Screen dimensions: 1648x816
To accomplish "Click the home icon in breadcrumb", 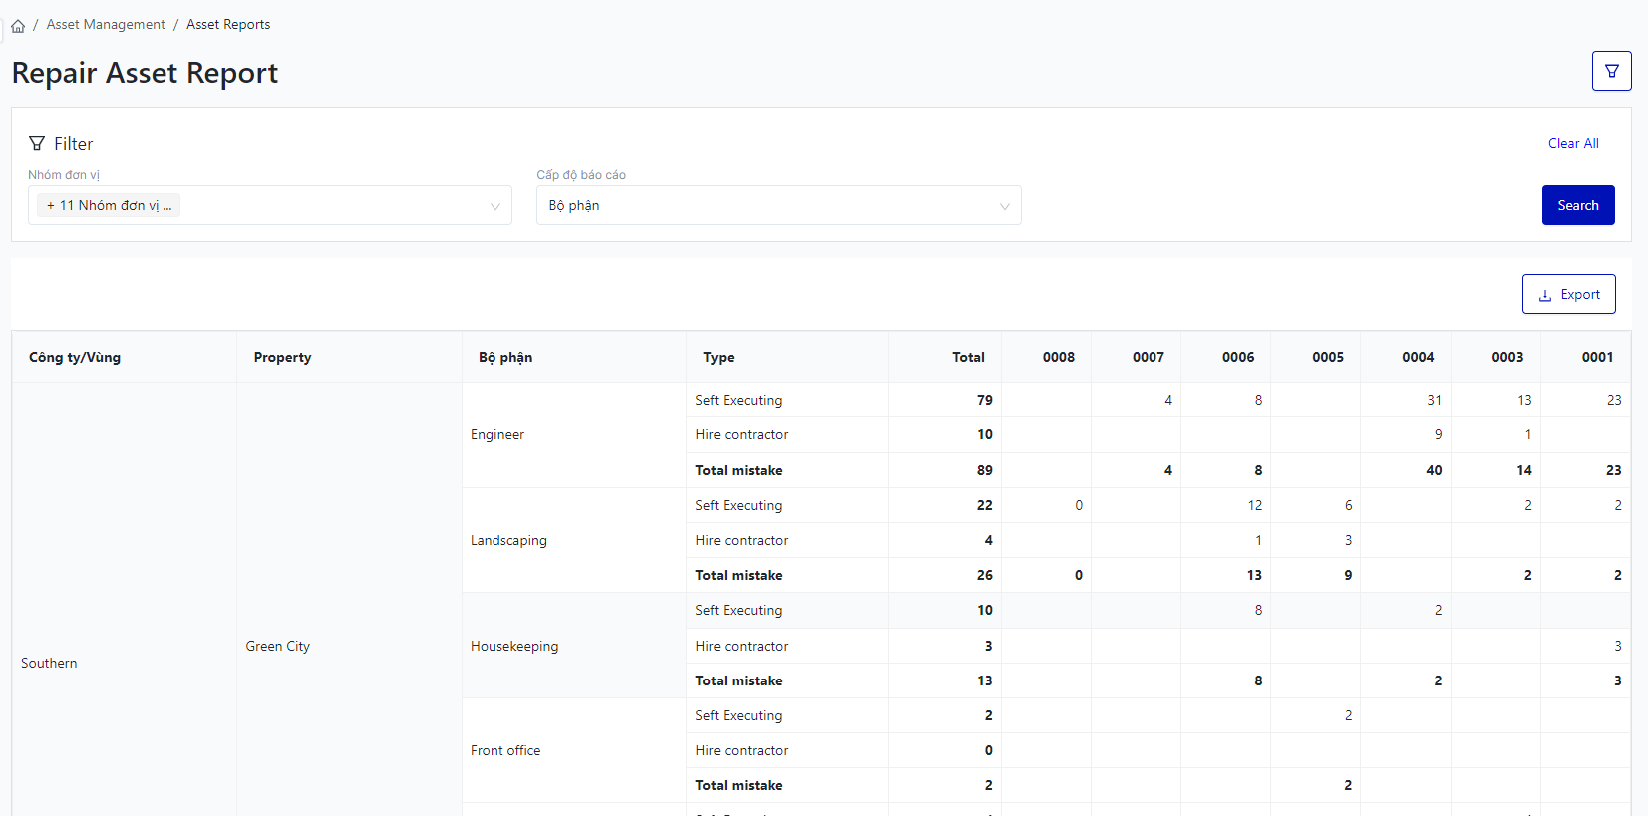I will click(x=18, y=26).
